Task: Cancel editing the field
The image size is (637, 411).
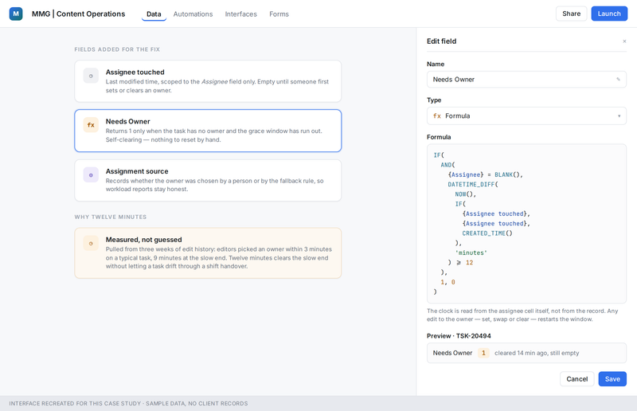Action: pyautogui.click(x=576, y=379)
